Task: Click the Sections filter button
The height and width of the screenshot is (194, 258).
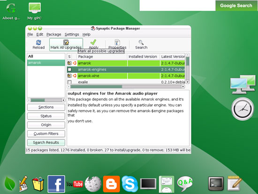Action: tap(46, 107)
